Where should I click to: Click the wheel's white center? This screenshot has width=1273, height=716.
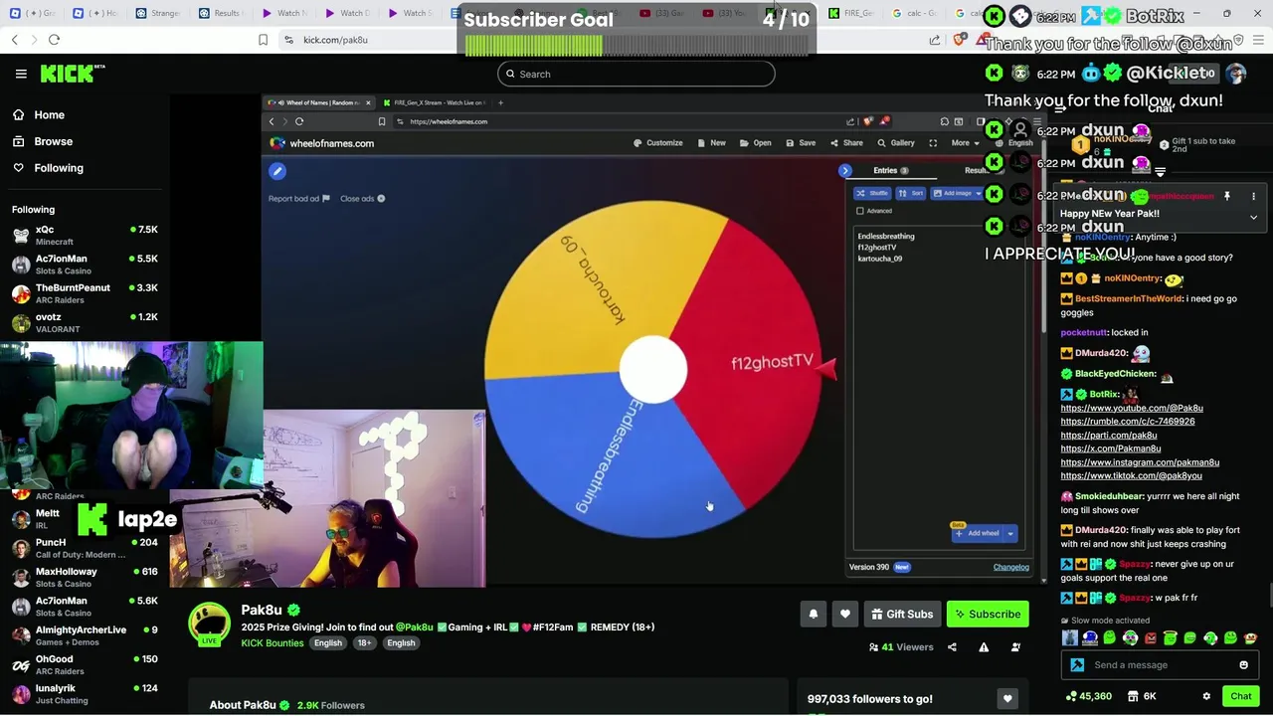click(x=653, y=369)
